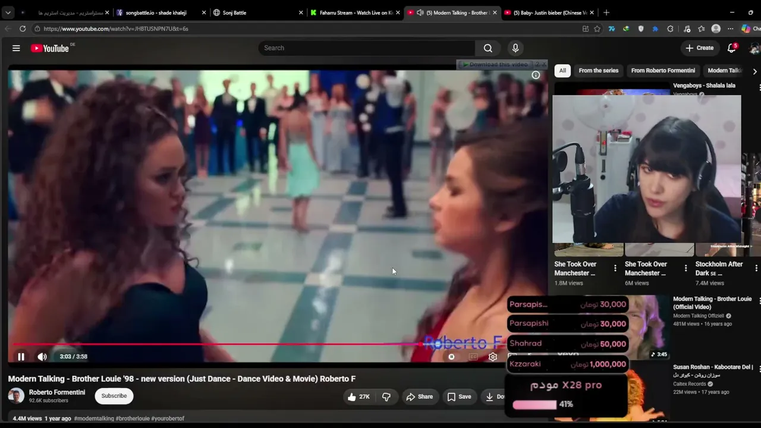Select the All filter chip
The image size is (761, 428).
[562, 71]
